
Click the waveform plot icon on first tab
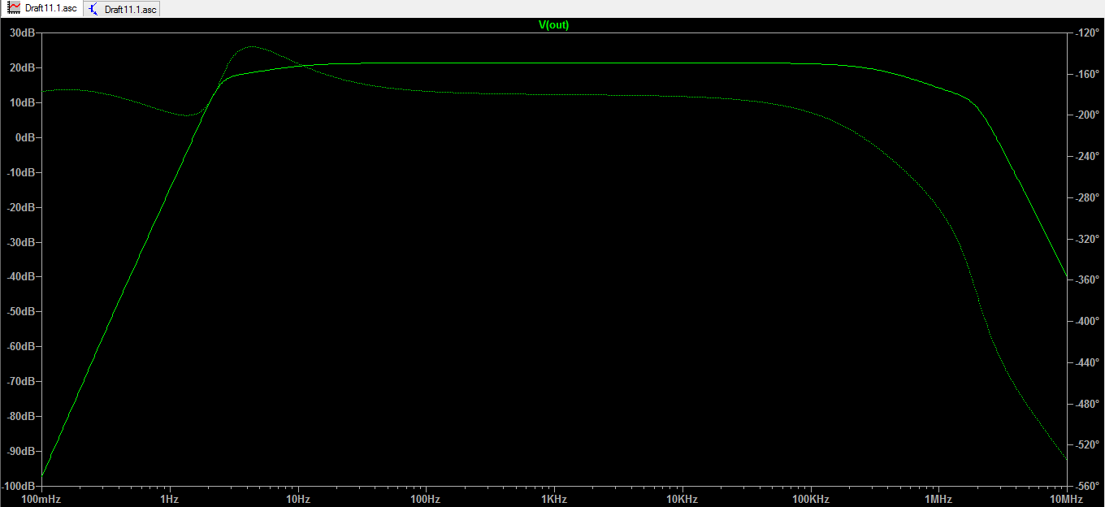14,9
